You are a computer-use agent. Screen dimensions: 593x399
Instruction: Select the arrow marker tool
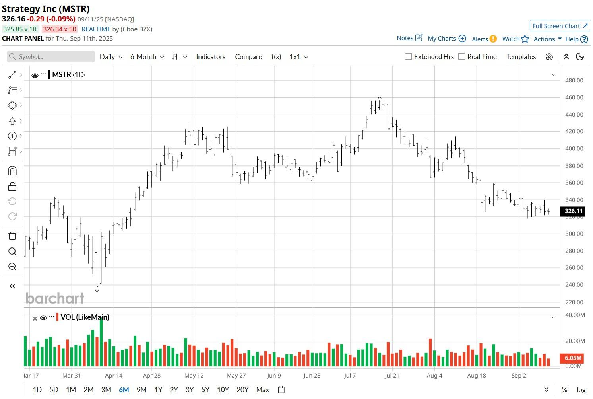pyautogui.click(x=12, y=121)
